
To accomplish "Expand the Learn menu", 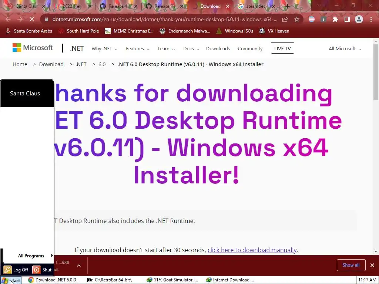I will pos(166,49).
